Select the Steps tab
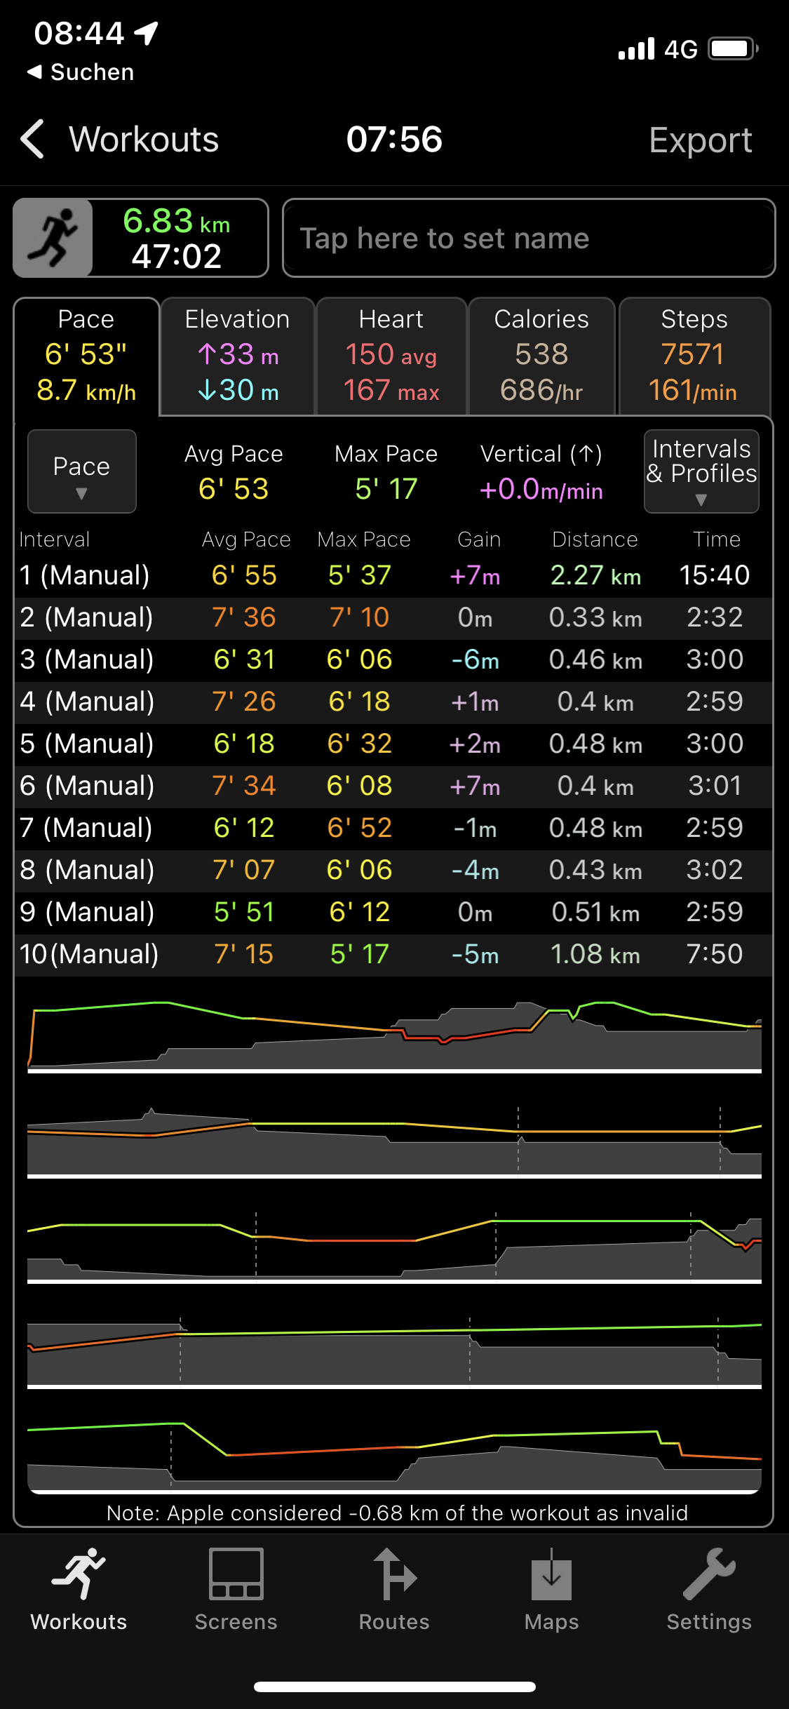 pos(694,356)
